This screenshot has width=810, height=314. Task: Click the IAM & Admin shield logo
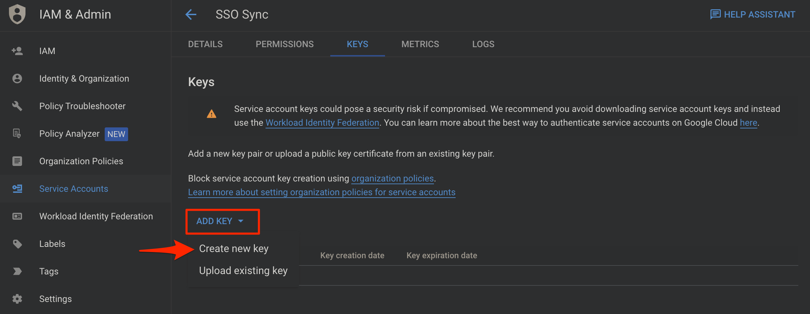click(x=17, y=14)
